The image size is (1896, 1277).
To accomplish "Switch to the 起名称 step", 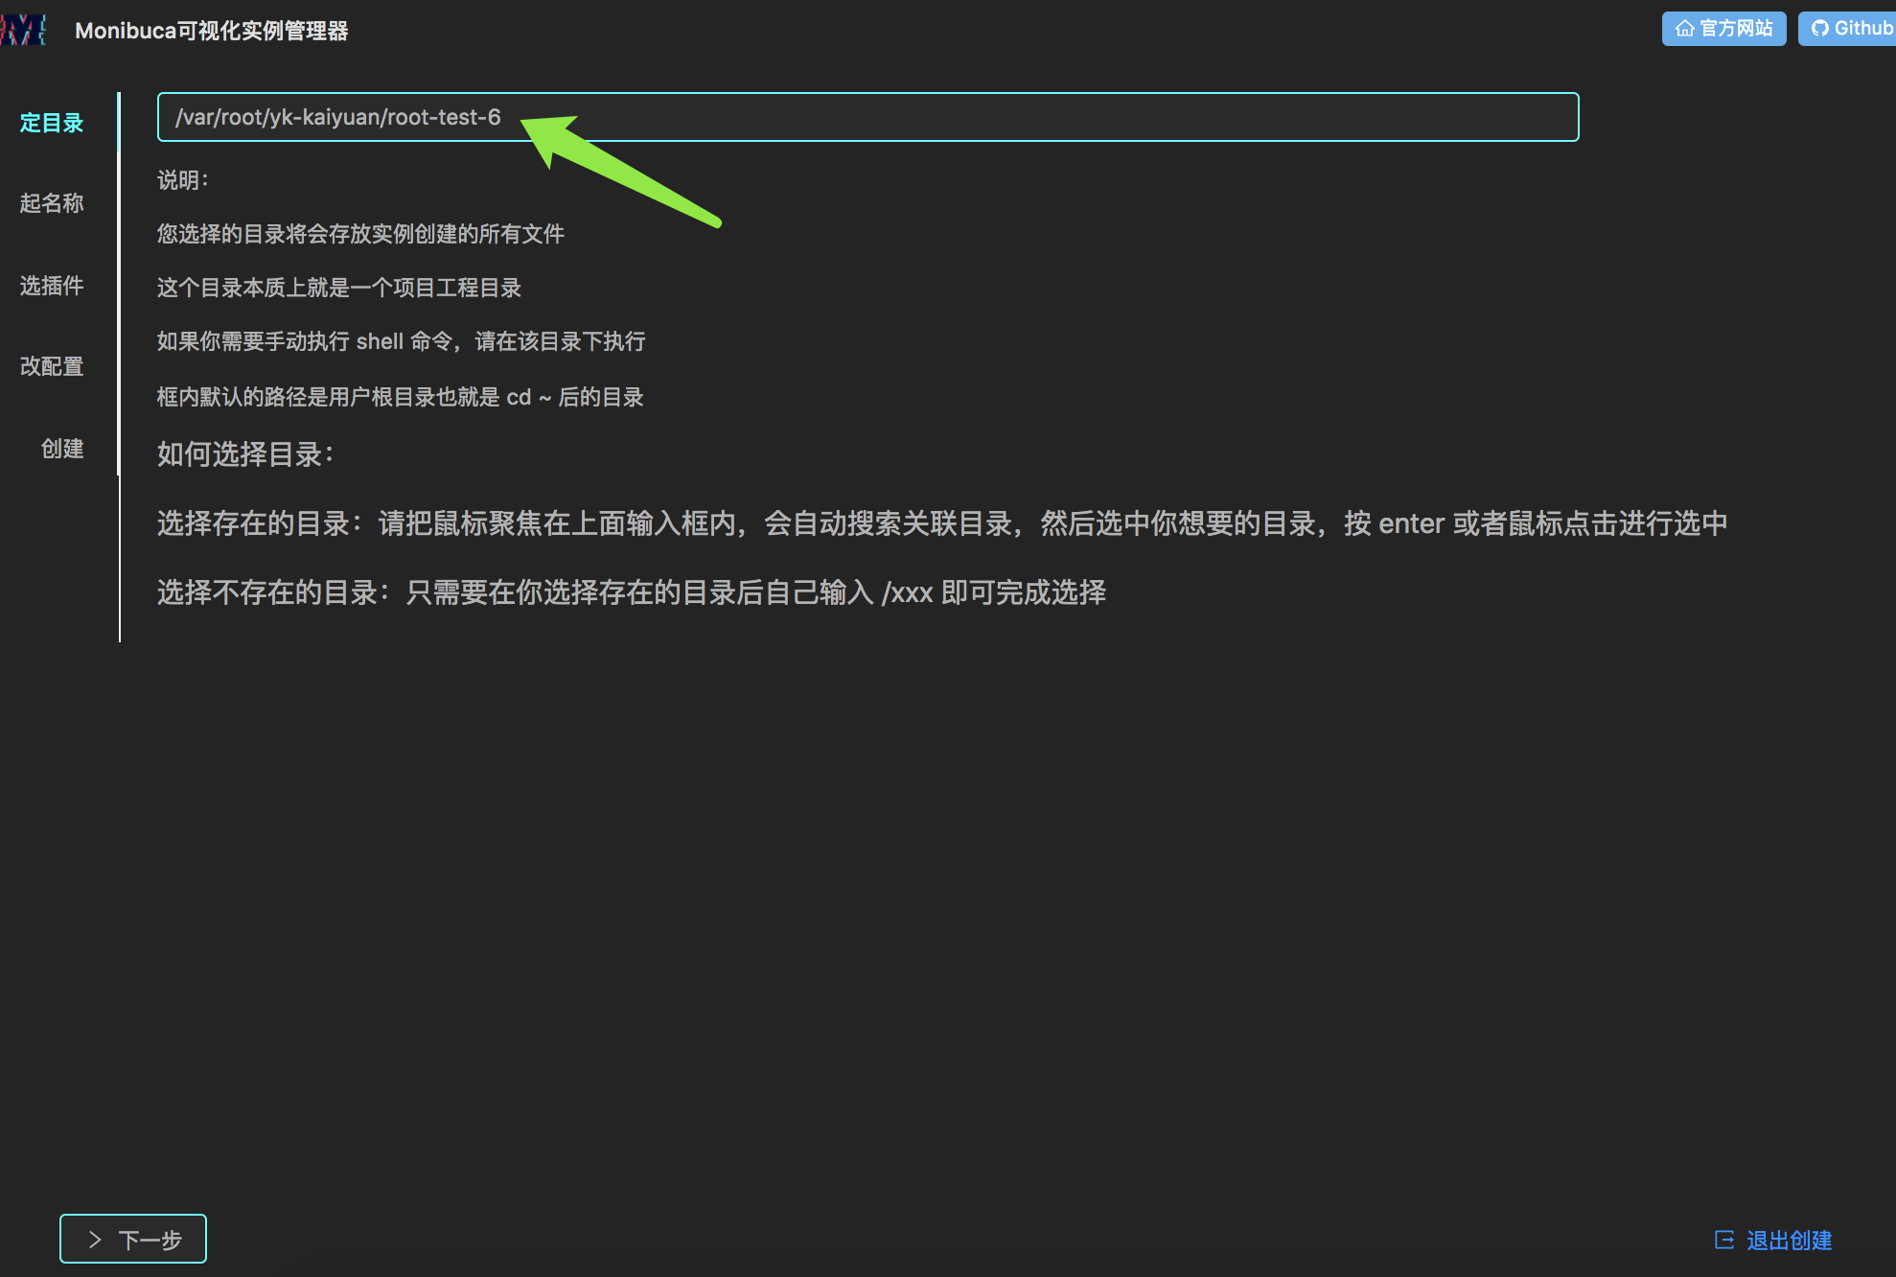I will [52, 203].
